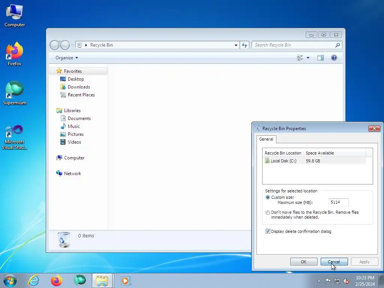
Task: Click the Maximum size (MB) field
Action: point(338,202)
